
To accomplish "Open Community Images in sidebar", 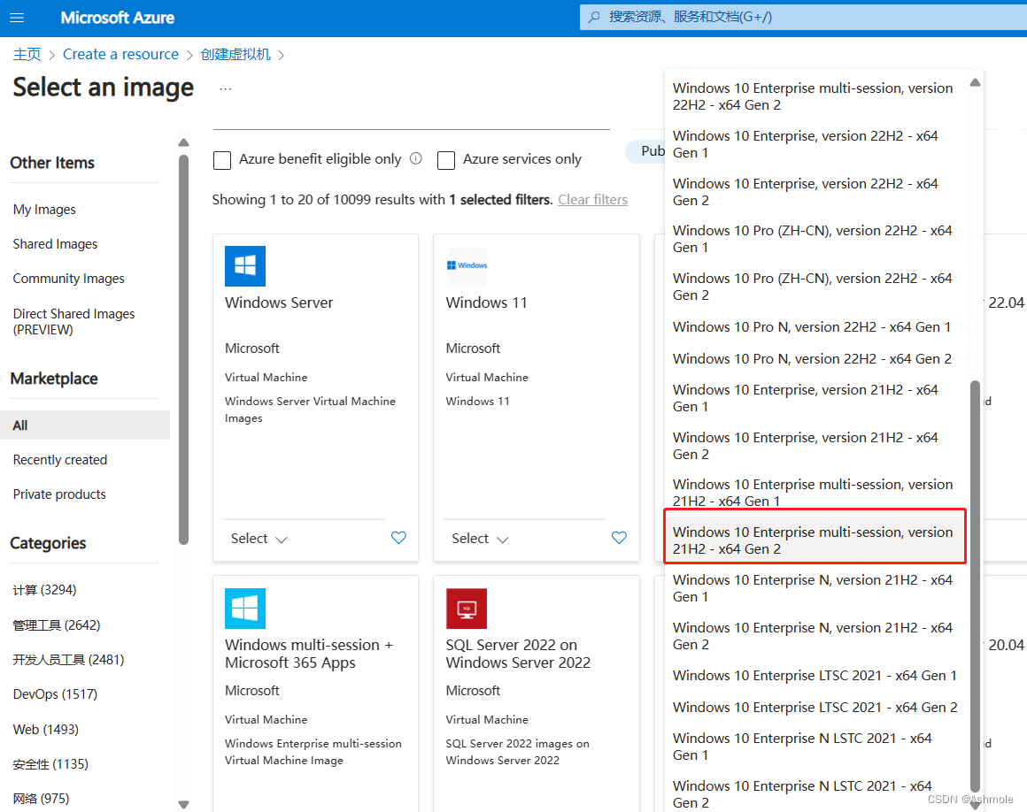I will [x=69, y=279].
